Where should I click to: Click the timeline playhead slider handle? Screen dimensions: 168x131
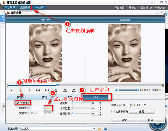57,85
